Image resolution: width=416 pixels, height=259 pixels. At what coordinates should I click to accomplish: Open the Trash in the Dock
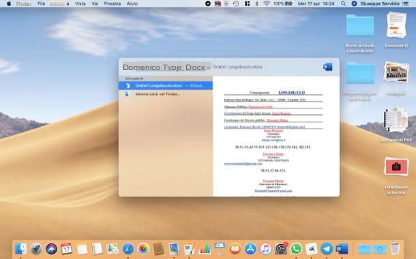[395, 248]
